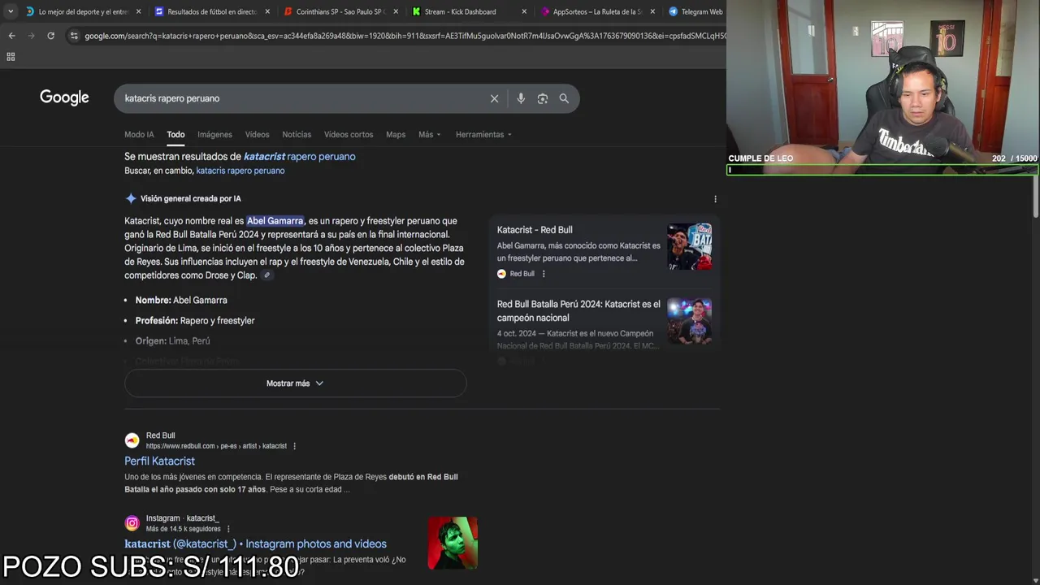Open the tab search dropdown arrow

[x=11, y=11]
